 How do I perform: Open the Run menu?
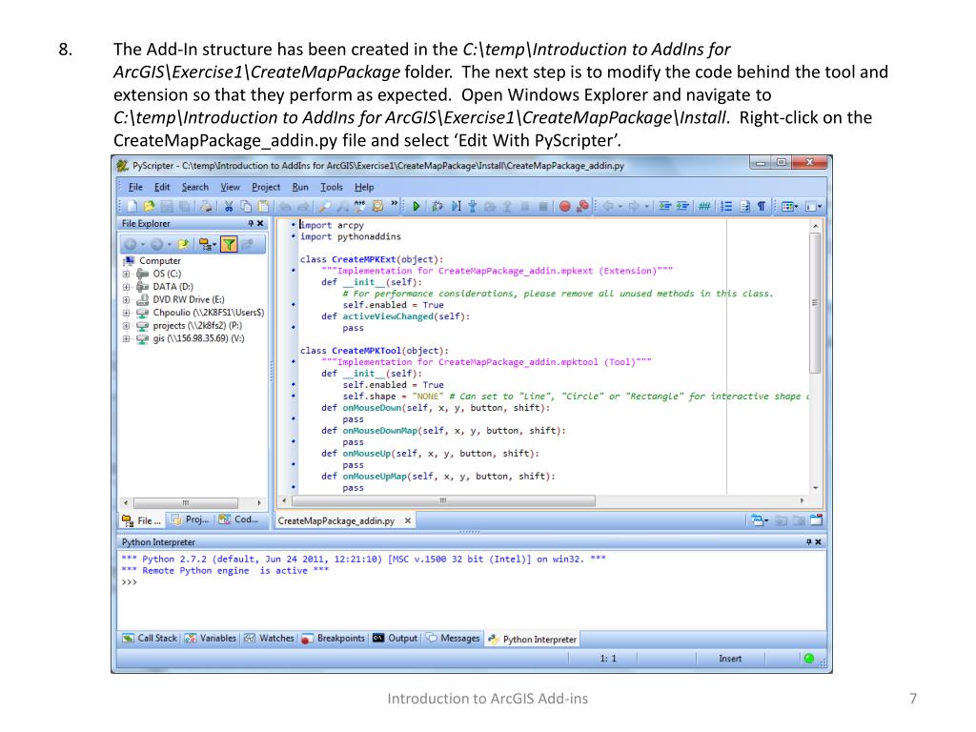click(300, 187)
